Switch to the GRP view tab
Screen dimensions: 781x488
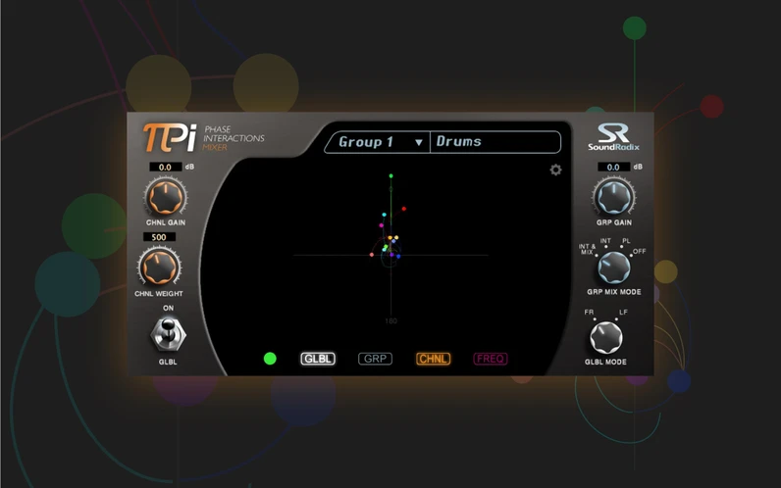pyautogui.click(x=375, y=359)
